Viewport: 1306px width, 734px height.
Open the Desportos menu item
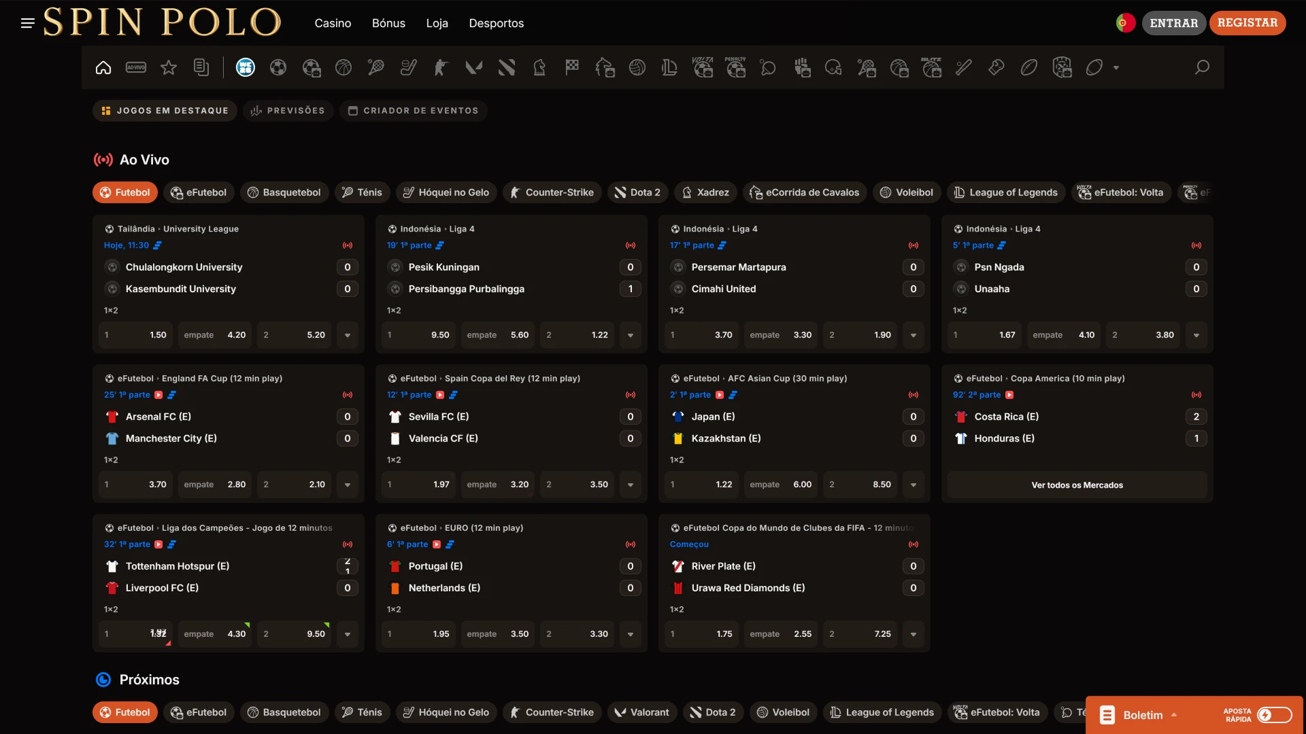(x=496, y=23)
